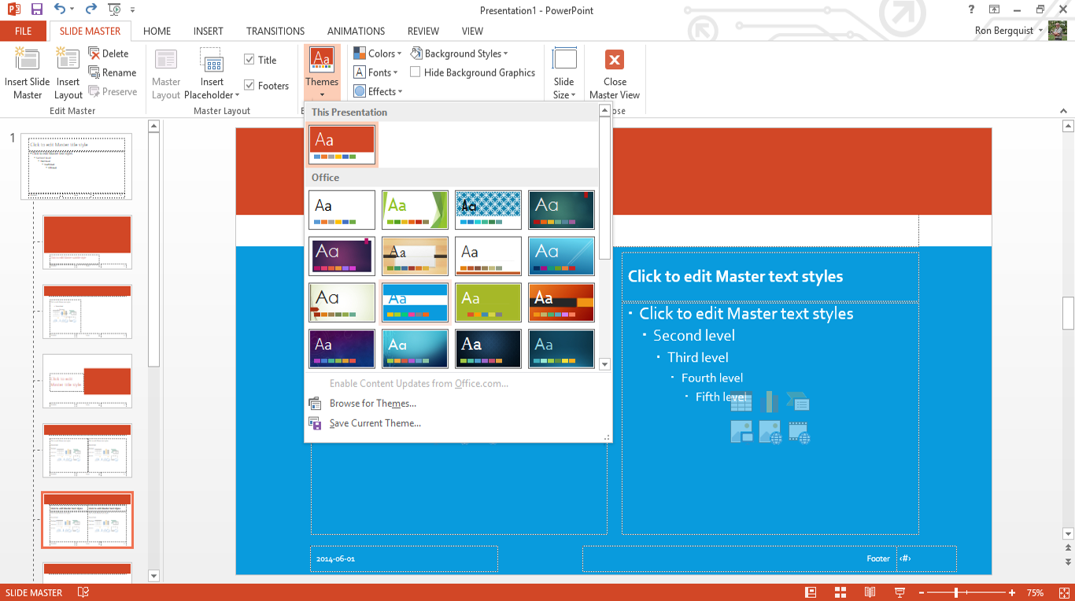
Task: Expand the Colors dropdown
Action: tap(378, 53)
